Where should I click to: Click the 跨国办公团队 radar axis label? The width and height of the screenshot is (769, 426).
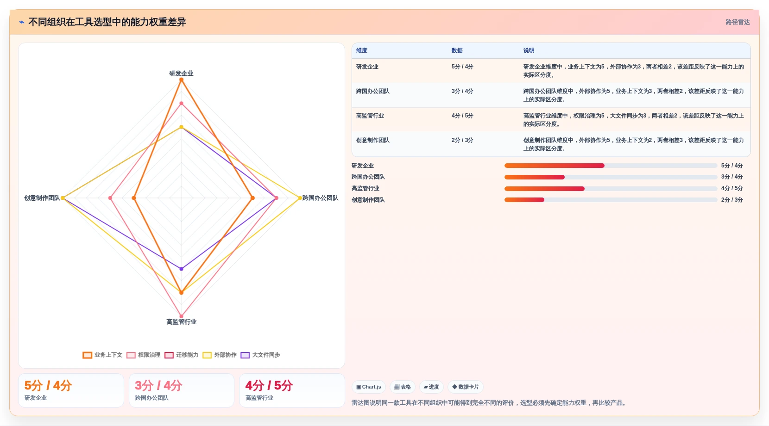point(320,198)
